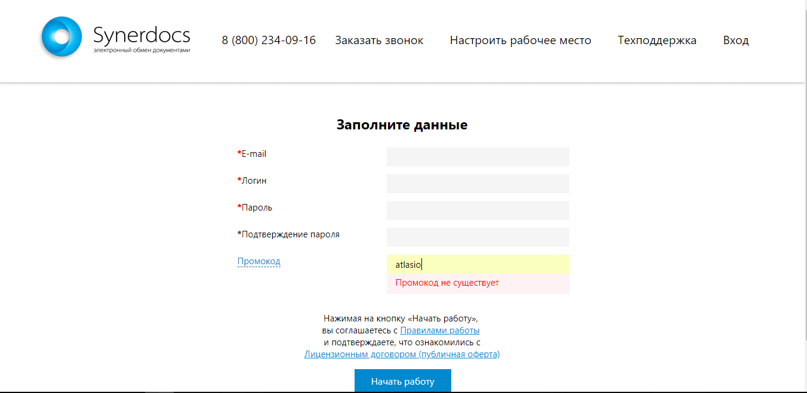Select the Подтверждение пароля input field
This screenshot has height=393, width=807.
[x=478, y=237]
